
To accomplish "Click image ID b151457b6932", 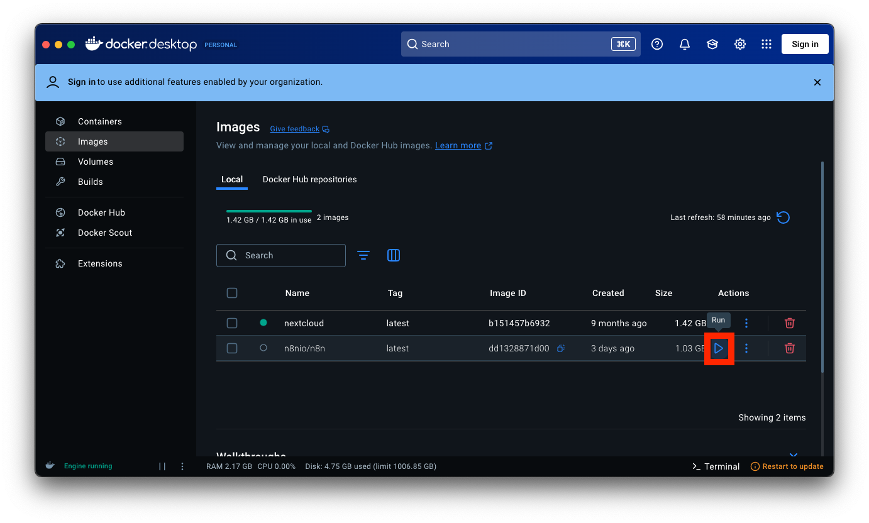I will (x=519, y=323).
